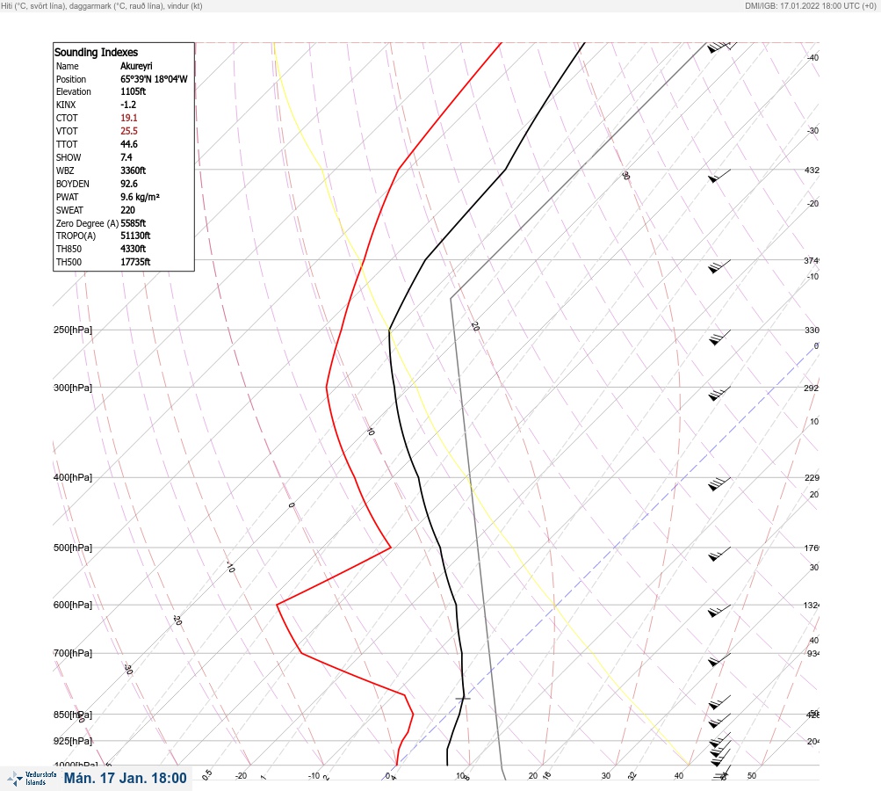Click the wind barb at 400 hPa level

719,483
